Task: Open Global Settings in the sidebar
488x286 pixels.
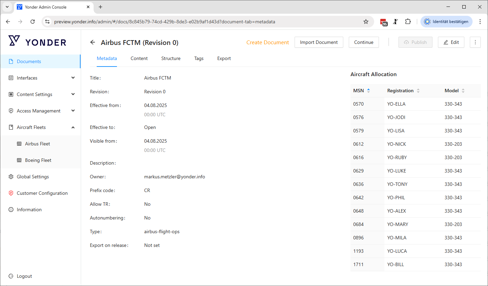Action: [x=40, y=177]
